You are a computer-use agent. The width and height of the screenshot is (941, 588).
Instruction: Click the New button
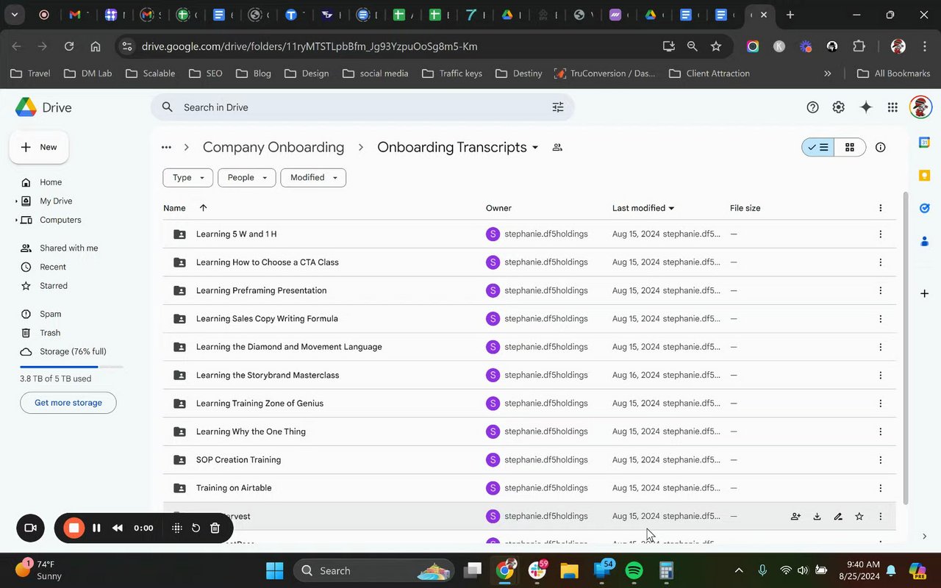[x=39, y=147]
